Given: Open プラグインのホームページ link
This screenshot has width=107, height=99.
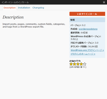Looking at the screenshot, I should click(83, 54).
